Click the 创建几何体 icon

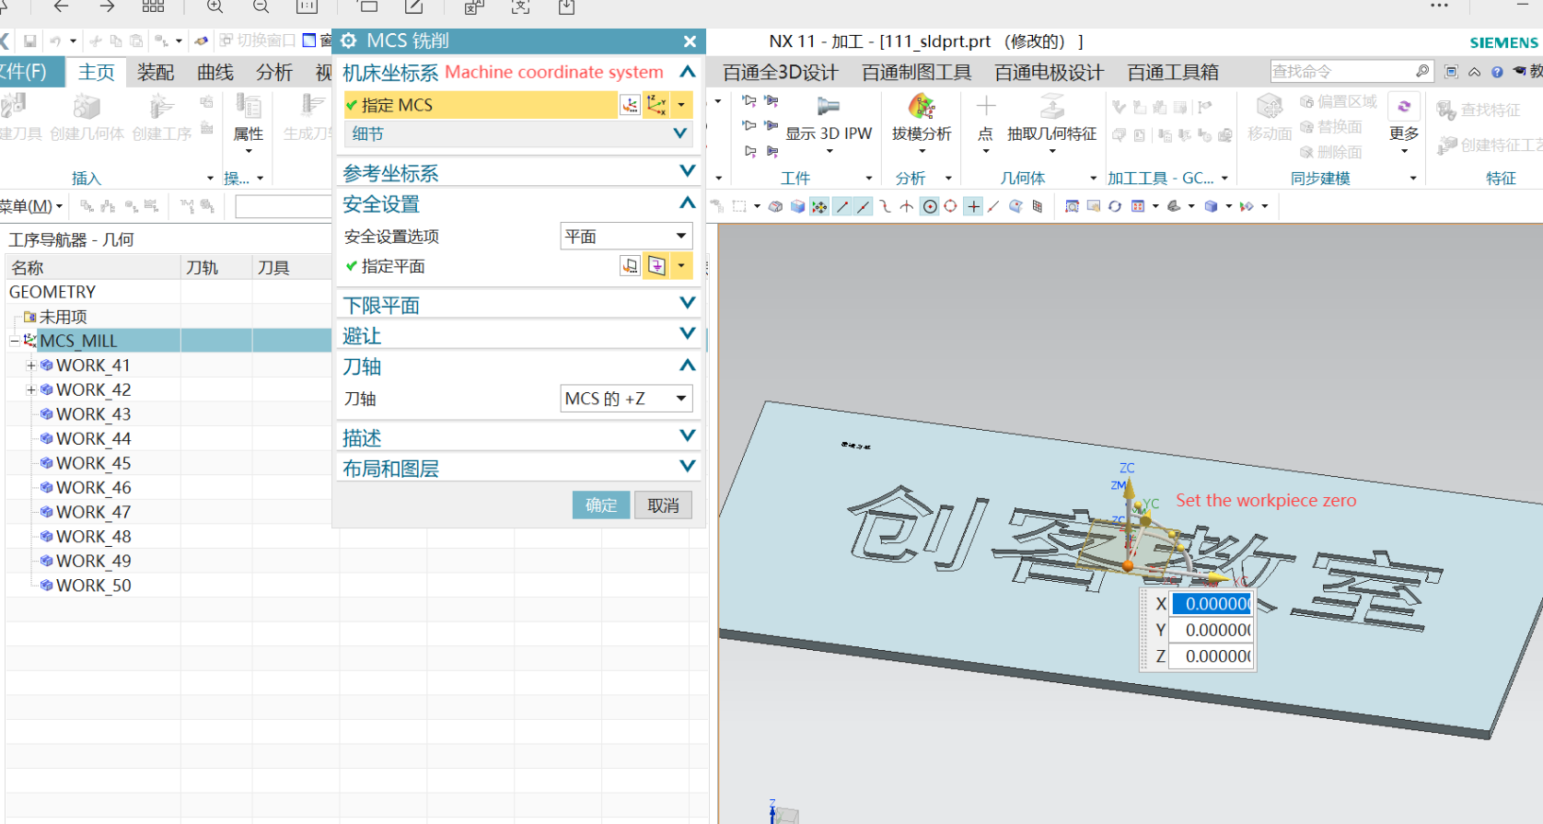(x=87, y=107)
